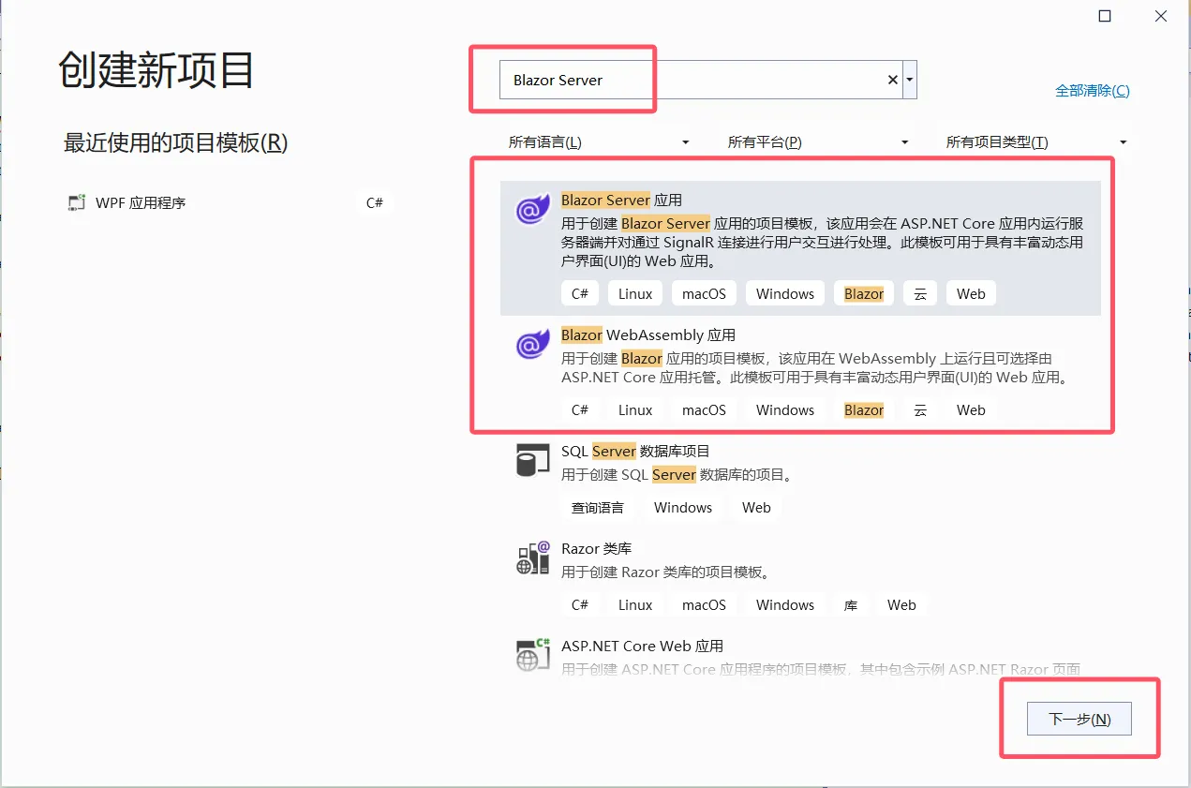Clear the search box with the X icon
Screen dimensions: 1191x788
pyautogui.click(x=893, y=80)
